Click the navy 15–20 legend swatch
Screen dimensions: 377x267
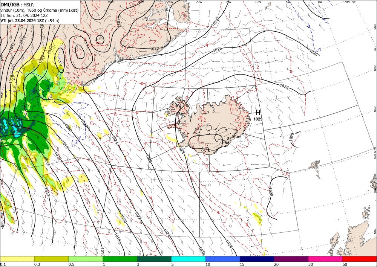click(x=257, y=259)
